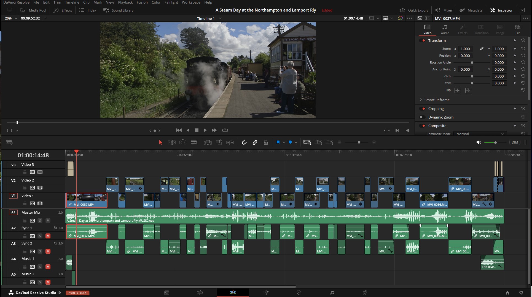Toggle Dynamic Zoom enable switch
Viewport: 532px width, 297px height.
[422, 117]
